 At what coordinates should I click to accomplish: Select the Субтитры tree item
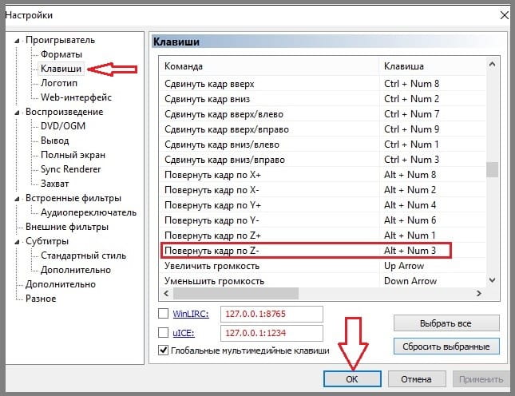click(x=47, y=241)
